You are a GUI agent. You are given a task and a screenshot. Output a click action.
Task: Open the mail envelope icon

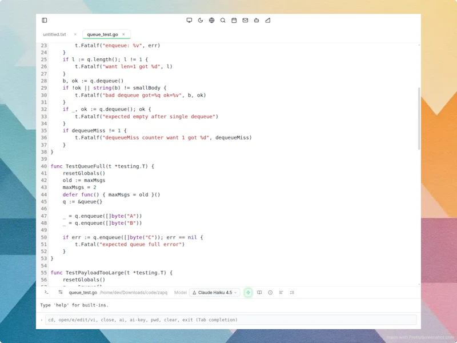point(245,20)
